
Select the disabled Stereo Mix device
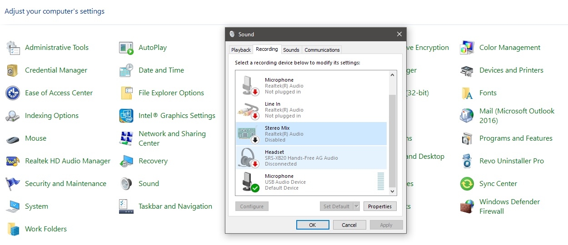click(x=311, y=134)
